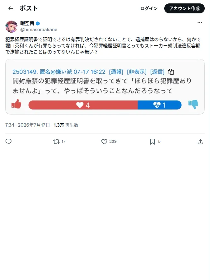
Task: Bookmark the post
Action: coord(155,142)
